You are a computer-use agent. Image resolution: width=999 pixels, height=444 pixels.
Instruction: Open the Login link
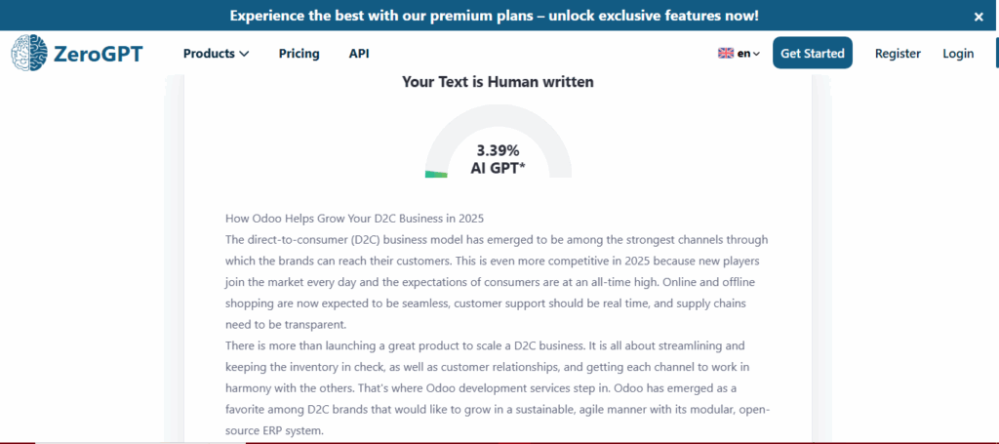pos(958,54)
